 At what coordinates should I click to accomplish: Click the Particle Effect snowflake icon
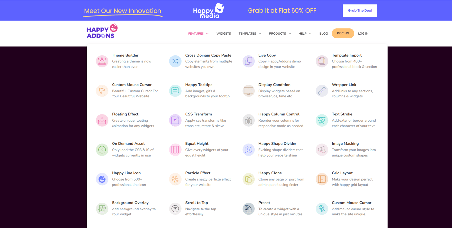pos(175,179)
